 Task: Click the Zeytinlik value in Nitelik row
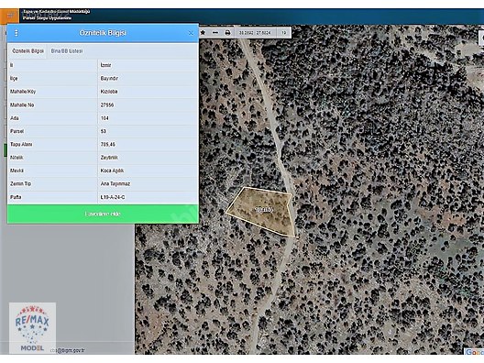click(x=109, y=158)
